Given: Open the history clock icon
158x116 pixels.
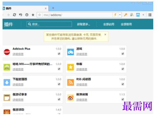Looking at the screenshot, I should click(27, 15).
